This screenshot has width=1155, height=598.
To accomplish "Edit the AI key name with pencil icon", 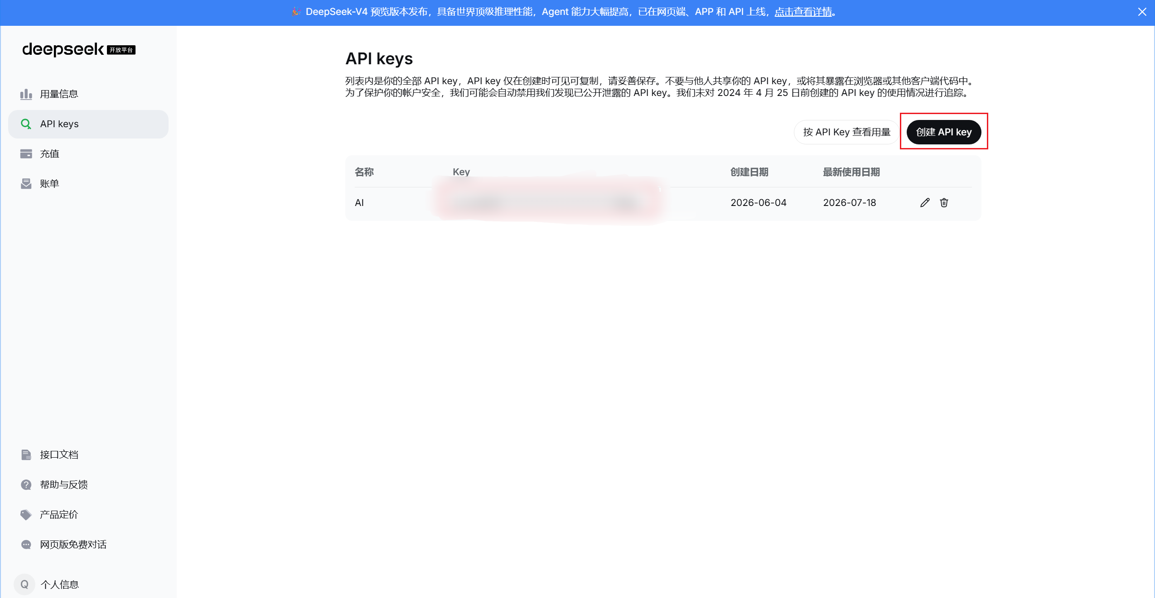I will pyautogui.click(x=925, y=203).
